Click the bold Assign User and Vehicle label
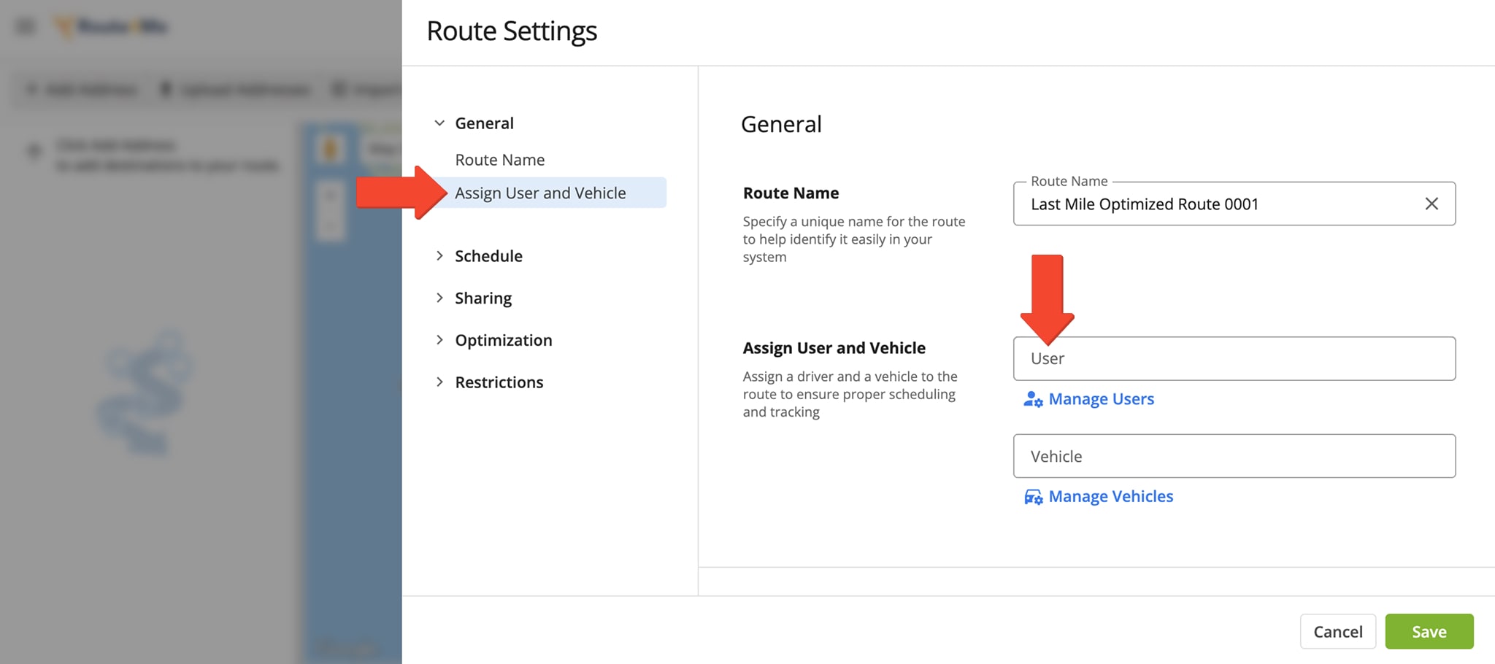This screenshot has height=664, width=1495. (x=834, y=348)
